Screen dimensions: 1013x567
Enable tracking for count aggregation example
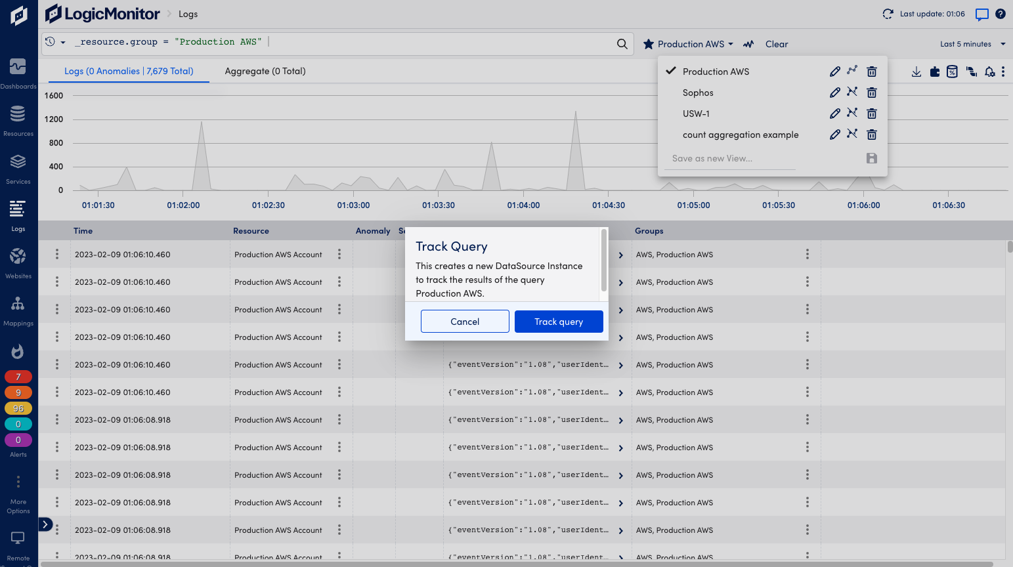point(853,134)
